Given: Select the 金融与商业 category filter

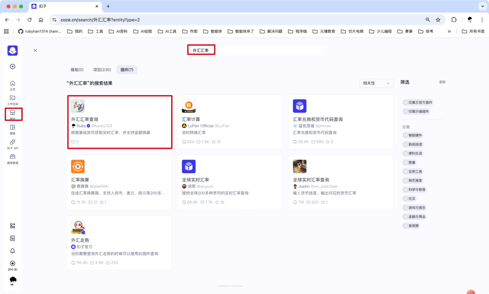Looking at the screenshot, I should pyautogui.click(x=414, y=217).
